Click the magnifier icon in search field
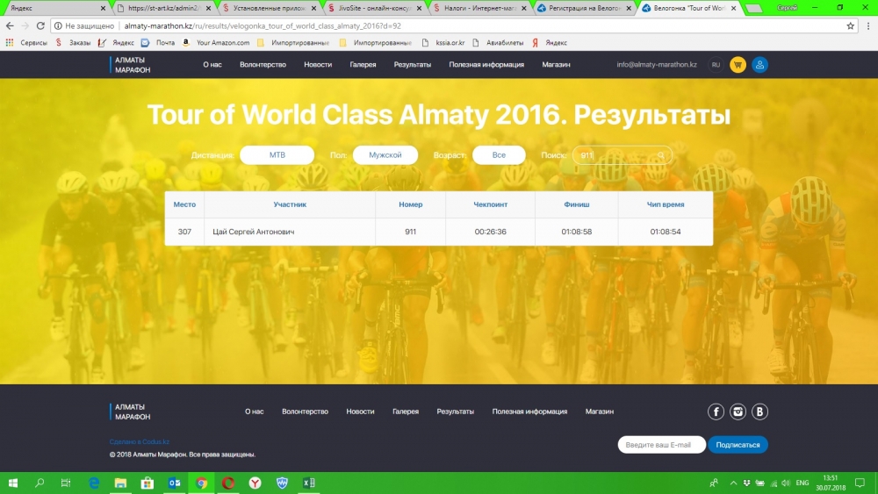Screen dimensions: 878x494 click(x=661, y=155)
